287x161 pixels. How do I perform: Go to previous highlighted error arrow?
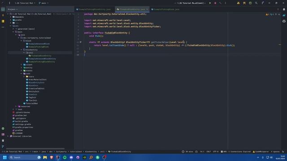coord(276,14)
